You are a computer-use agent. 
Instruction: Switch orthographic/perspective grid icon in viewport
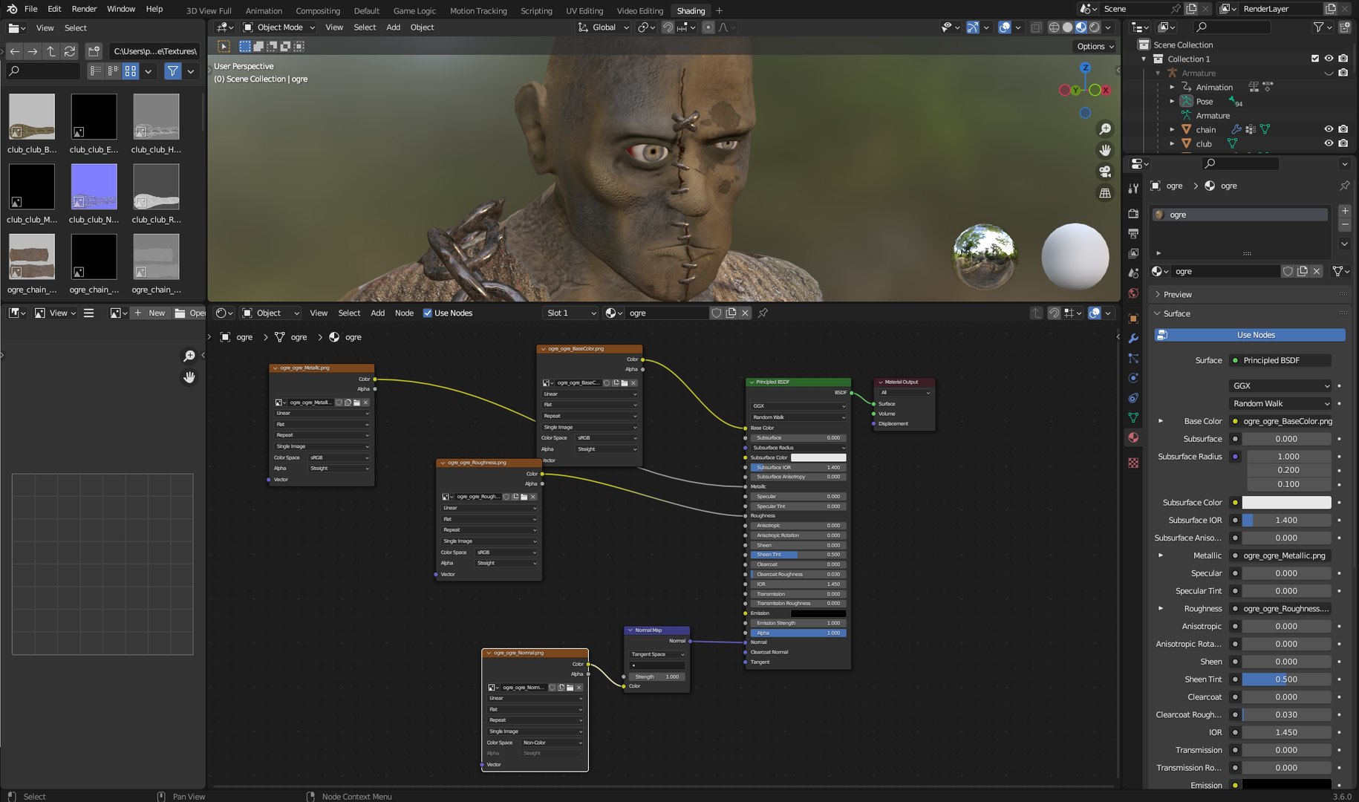[1105, 193]
